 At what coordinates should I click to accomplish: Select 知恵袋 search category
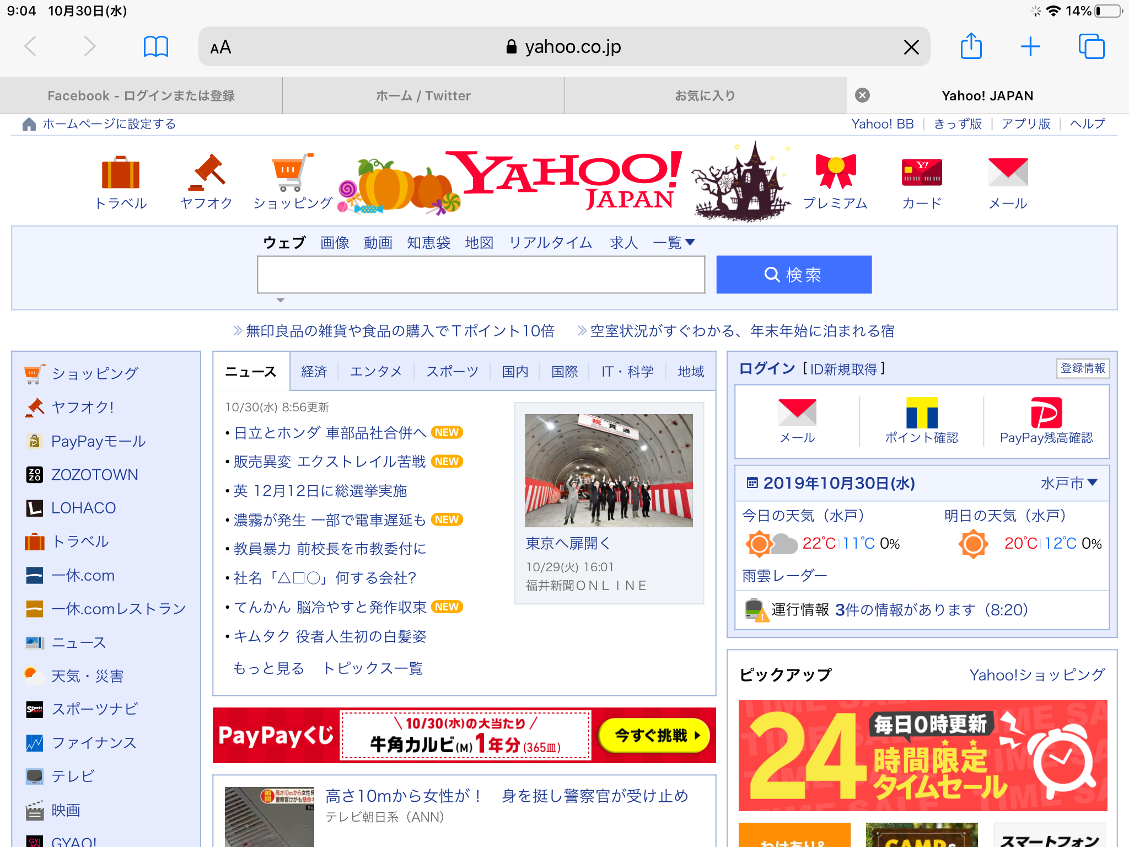tap(428, 243)
